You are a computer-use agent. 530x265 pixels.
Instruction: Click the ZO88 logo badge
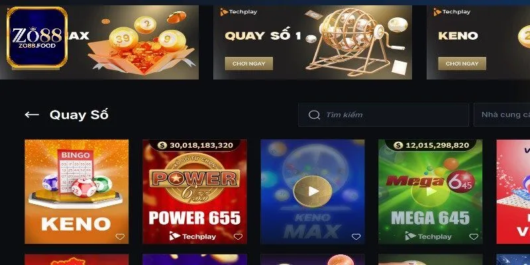coord(37,37)
